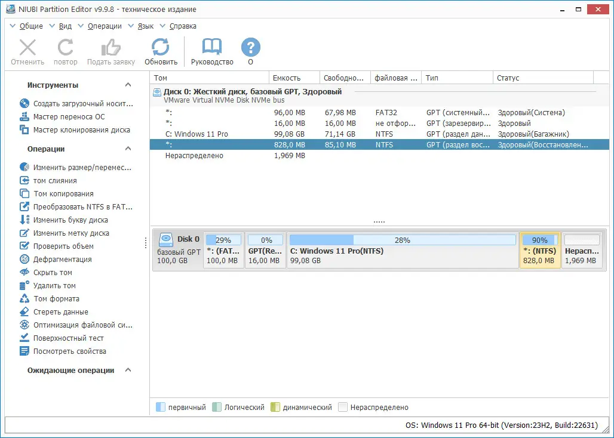Sort by the Емкость column header
This screenshot has width=614, height=438.
[x=294, y=78]
